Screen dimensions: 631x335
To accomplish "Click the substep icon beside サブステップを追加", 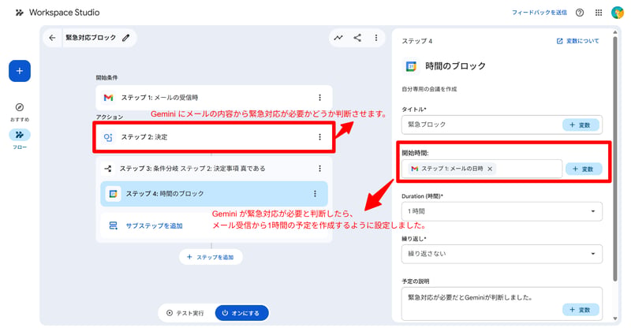I will (113, 225).
